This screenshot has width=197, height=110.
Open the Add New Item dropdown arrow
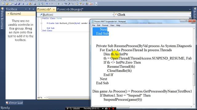[13, 4]
